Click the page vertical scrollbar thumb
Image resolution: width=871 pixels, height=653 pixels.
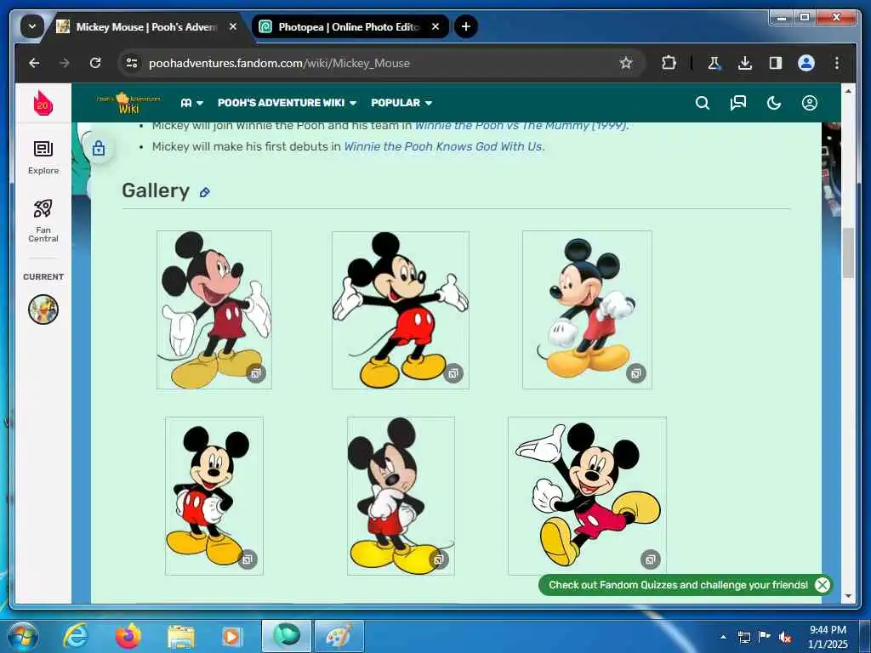pos(848,253)
